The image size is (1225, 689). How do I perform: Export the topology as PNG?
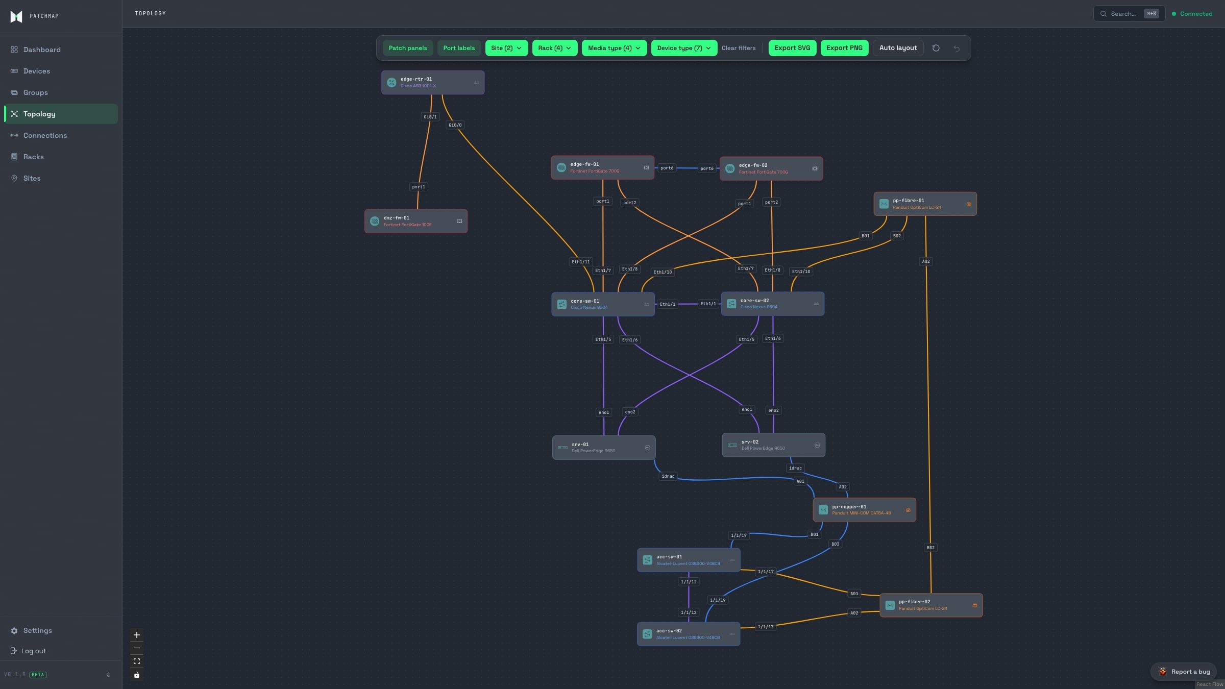point(844,48)
